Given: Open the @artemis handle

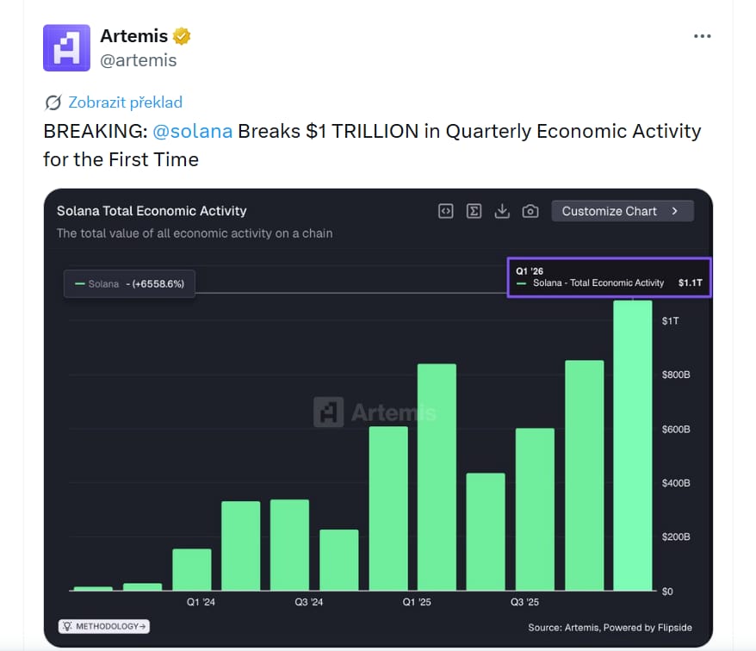Looking at the screenshot, I should pyautogui.click(x=139, y=60).
